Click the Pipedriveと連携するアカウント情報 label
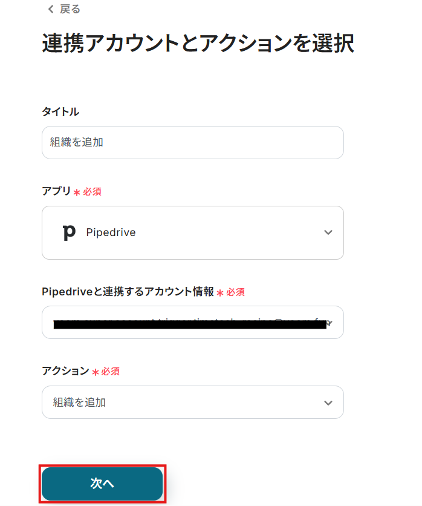This screenshot has height=506, width=422. click(128, 292)
